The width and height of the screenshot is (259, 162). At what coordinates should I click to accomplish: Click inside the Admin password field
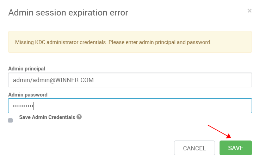click(x=130, y=106)
